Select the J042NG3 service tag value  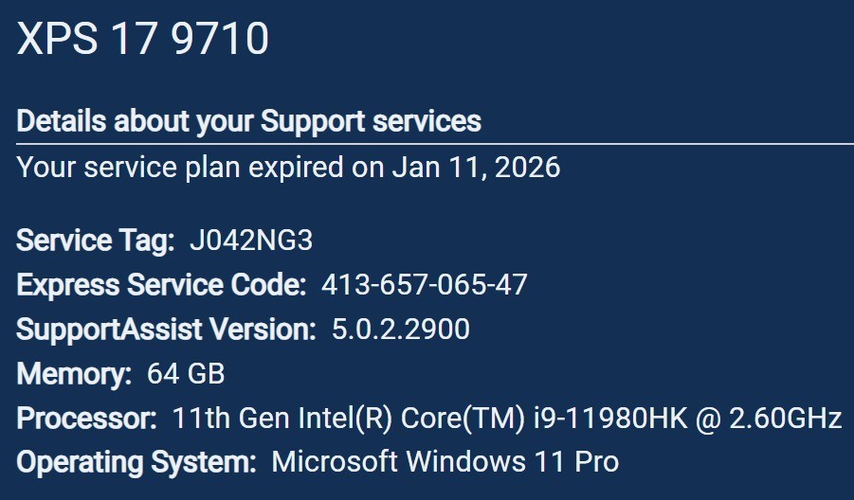click(x=251, y=241)
